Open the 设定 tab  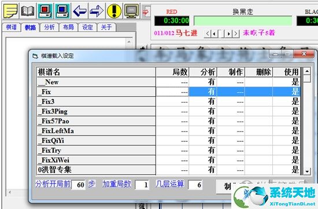tap(87, 27)
